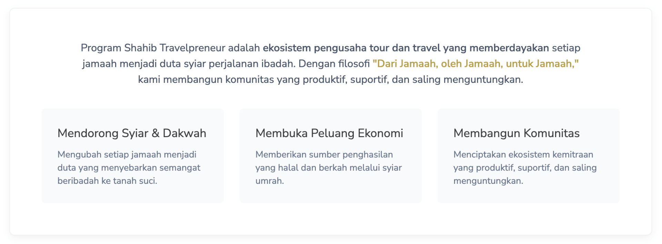Click "Mengubah setiap jamaah menjadi" description line

127,155
